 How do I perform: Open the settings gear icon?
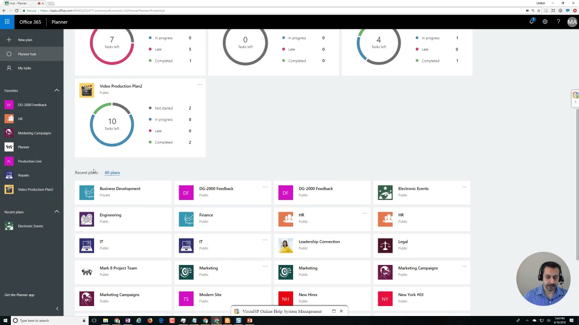click(x=545, y=22)
